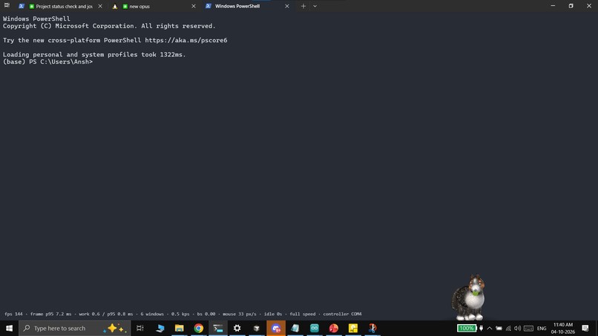Click '6 windows' in the status line

(x=152, y=314)
